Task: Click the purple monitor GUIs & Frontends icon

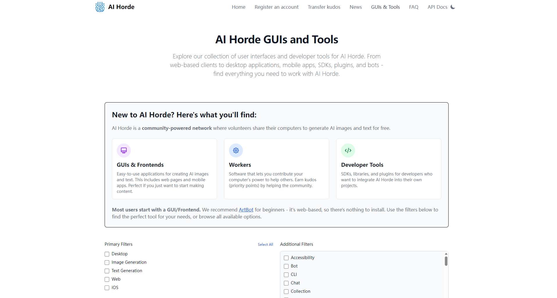Action: (x=124, y=150)
